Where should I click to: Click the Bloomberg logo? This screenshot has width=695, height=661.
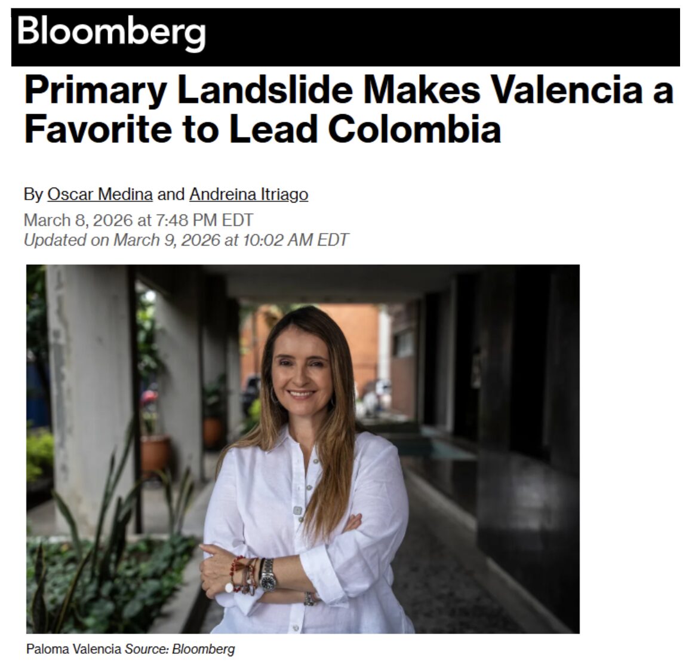pyautogui.click(x=111, y=32)
